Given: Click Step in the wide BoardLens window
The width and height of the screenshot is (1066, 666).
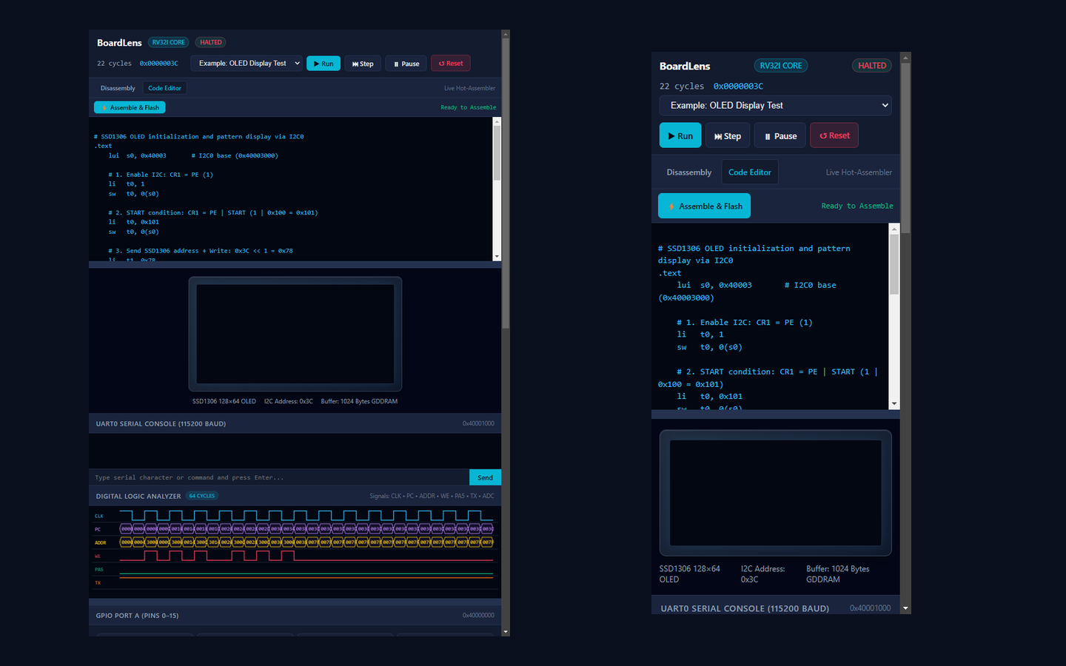Looking at the screenshot, I should click(x=363, y=64).
